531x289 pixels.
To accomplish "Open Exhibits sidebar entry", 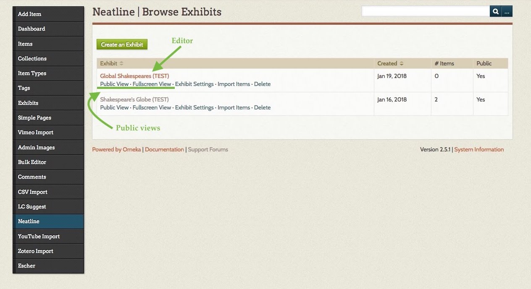I will (x=48, y=103).
